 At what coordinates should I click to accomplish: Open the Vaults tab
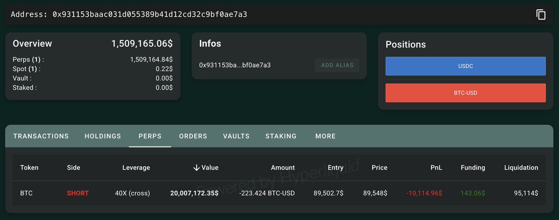236,136
